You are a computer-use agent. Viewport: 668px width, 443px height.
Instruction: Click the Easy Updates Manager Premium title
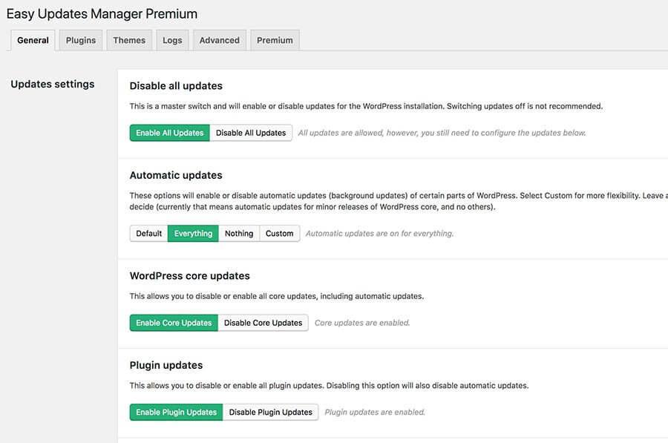point(105,13)
